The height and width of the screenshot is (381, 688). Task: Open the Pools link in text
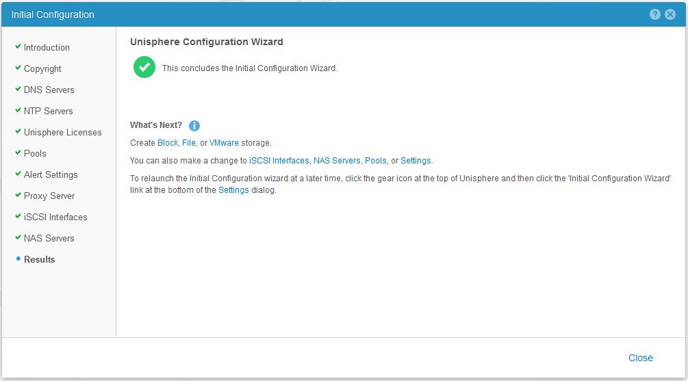tap(376, 161)
